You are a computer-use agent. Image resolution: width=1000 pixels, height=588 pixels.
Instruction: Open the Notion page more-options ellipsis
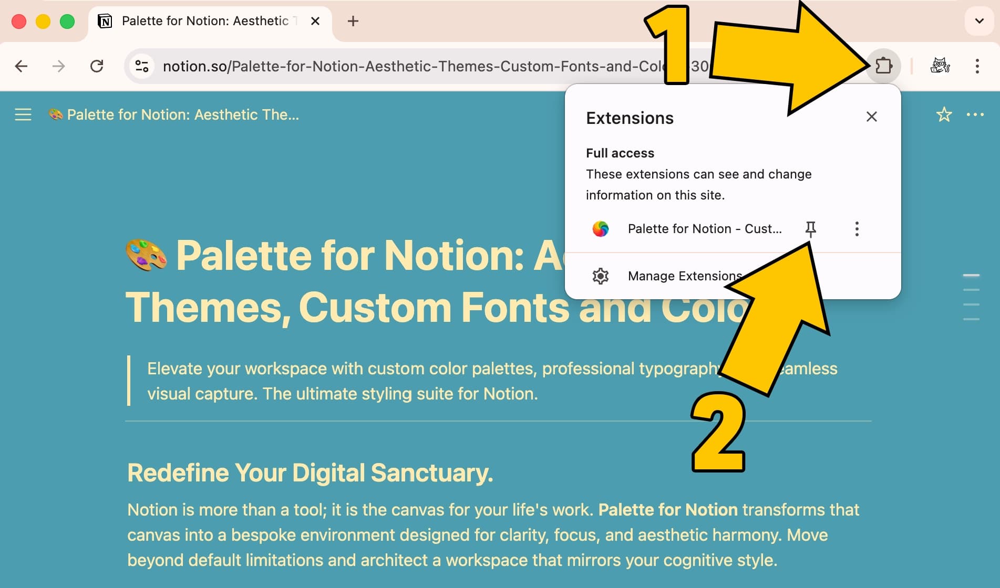click(x=976, y=114)
